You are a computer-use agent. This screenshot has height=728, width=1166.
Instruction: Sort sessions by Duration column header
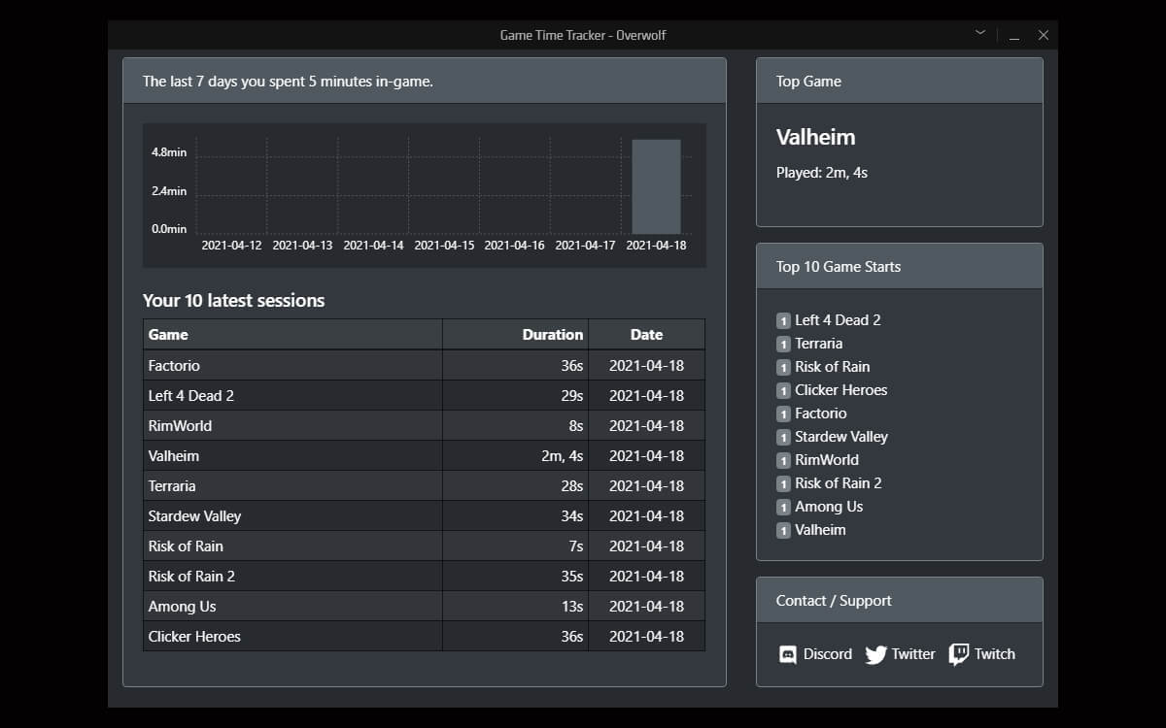pos(515,335)
